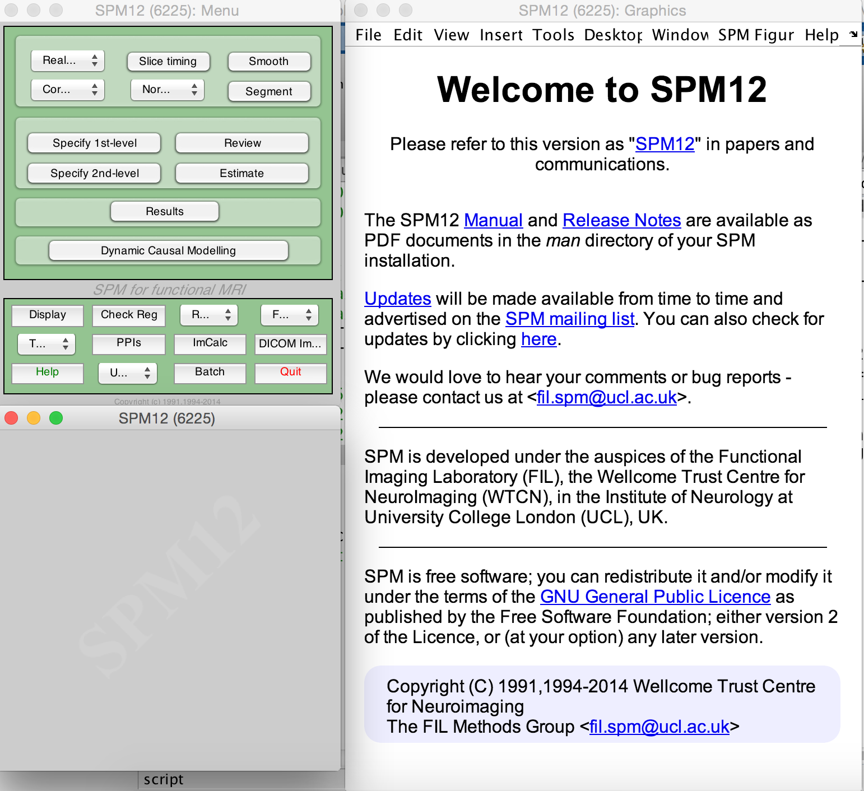Click the Segment button
864x791 pixels.
(269, 91)
